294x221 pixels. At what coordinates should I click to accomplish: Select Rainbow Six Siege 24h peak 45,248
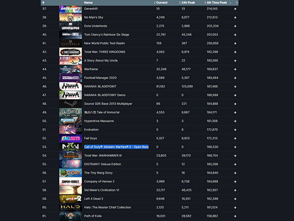coord(186,34)
